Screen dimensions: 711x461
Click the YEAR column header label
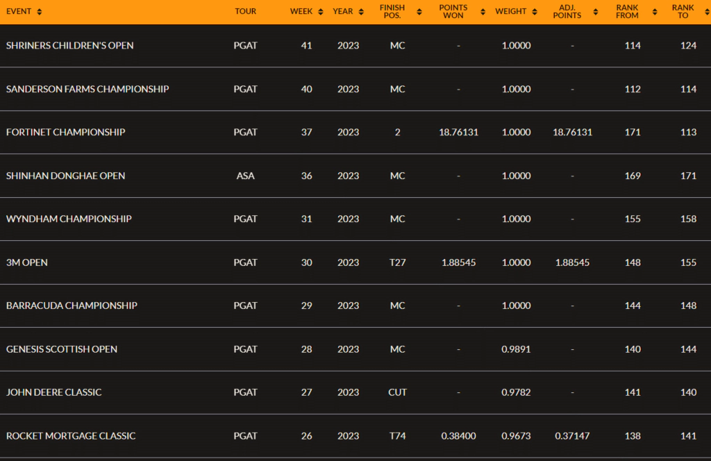343,11
